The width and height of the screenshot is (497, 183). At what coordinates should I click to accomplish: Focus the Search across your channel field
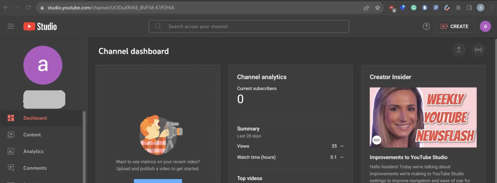pyautogui.click(x=249, y=26)
